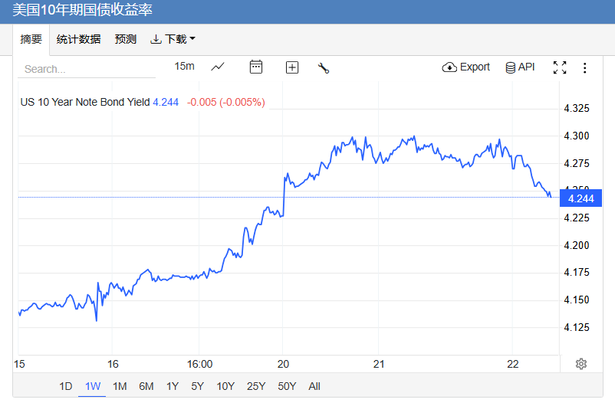
Task: Switch to the 摘要 tab
Action: pos(31,39)
